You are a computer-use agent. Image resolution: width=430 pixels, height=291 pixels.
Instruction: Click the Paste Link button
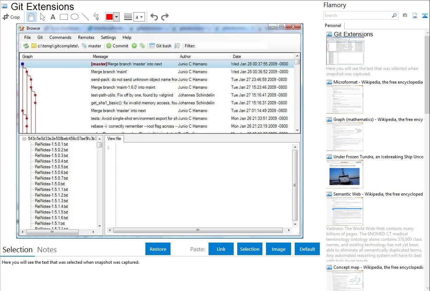point(221,249)
